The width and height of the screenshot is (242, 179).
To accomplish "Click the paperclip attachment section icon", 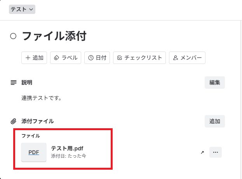I will click(13, 121).
